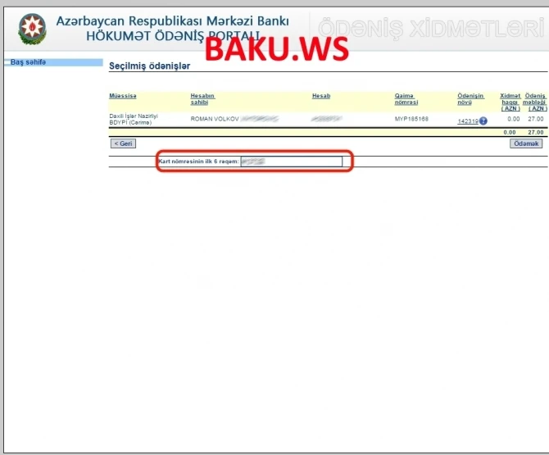Image resolution: width=549 pixels, height=455 pixels.
Task: Click the Kart nömrəsinin ilk 6 rəqəm label
Action: 198,162
